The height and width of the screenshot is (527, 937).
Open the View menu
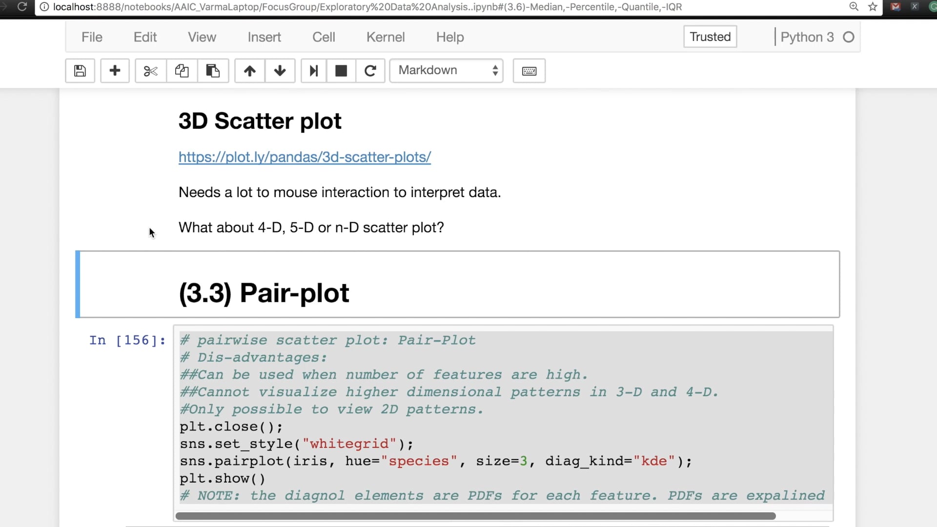click(x=202, y=37)
